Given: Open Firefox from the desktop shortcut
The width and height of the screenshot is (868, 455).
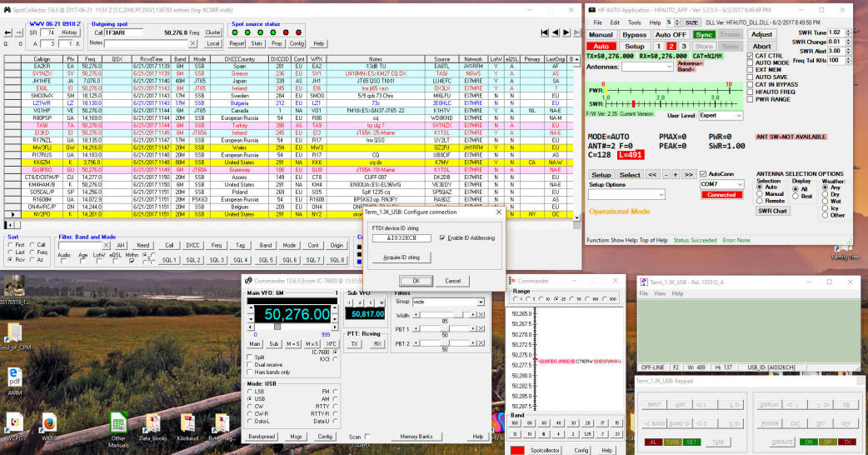Looking at the screenshot, I should (48, 424).
